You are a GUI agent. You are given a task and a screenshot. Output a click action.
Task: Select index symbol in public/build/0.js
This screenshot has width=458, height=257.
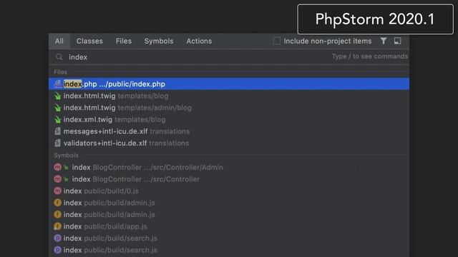(229, 191)
